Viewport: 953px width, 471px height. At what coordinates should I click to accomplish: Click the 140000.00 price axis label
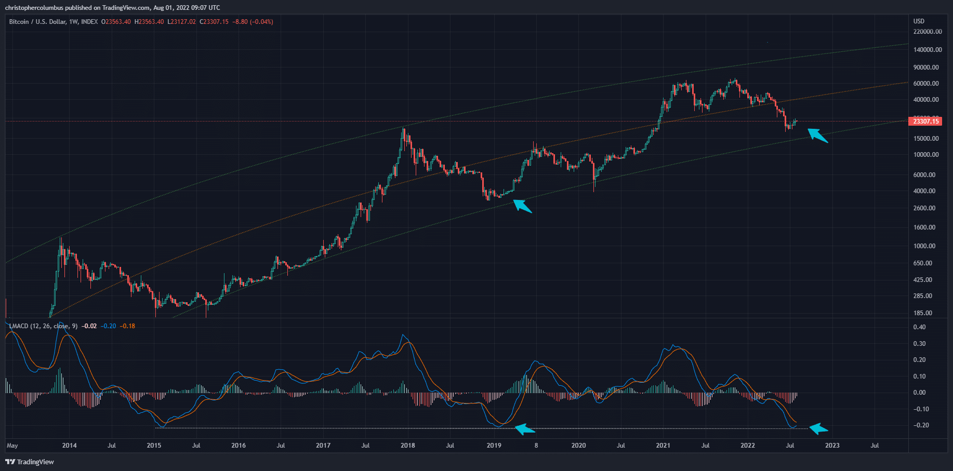click(x=928, y=50)
